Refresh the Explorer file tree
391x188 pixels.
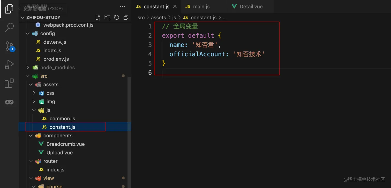point(117,17)
